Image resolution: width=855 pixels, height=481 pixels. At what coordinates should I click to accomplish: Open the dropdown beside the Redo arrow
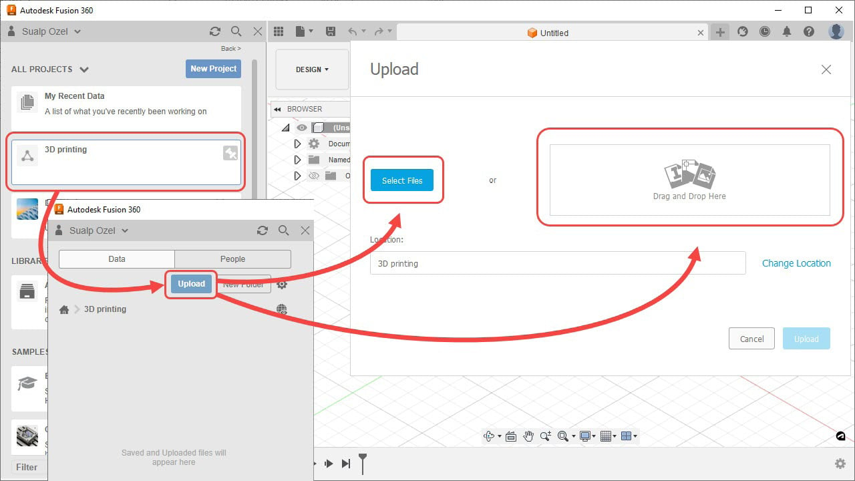[x=389, y=31]
